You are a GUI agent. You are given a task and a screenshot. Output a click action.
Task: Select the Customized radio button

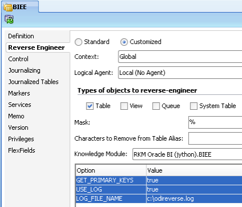[124, 42]
